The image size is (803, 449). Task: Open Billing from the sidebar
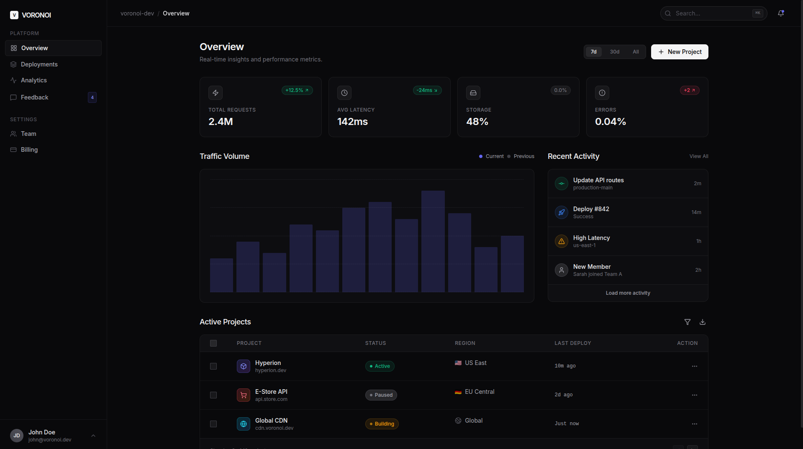click(29, 149)
